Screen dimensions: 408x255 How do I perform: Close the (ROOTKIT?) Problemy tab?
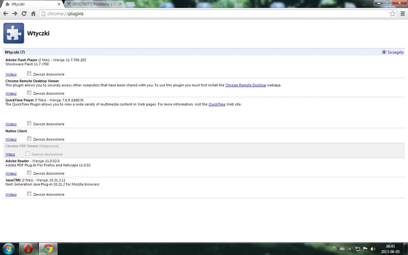coord(120,4)
